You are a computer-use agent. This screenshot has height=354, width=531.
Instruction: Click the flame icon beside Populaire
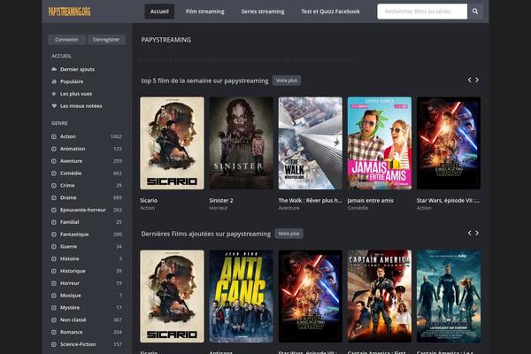coord(54,81)
